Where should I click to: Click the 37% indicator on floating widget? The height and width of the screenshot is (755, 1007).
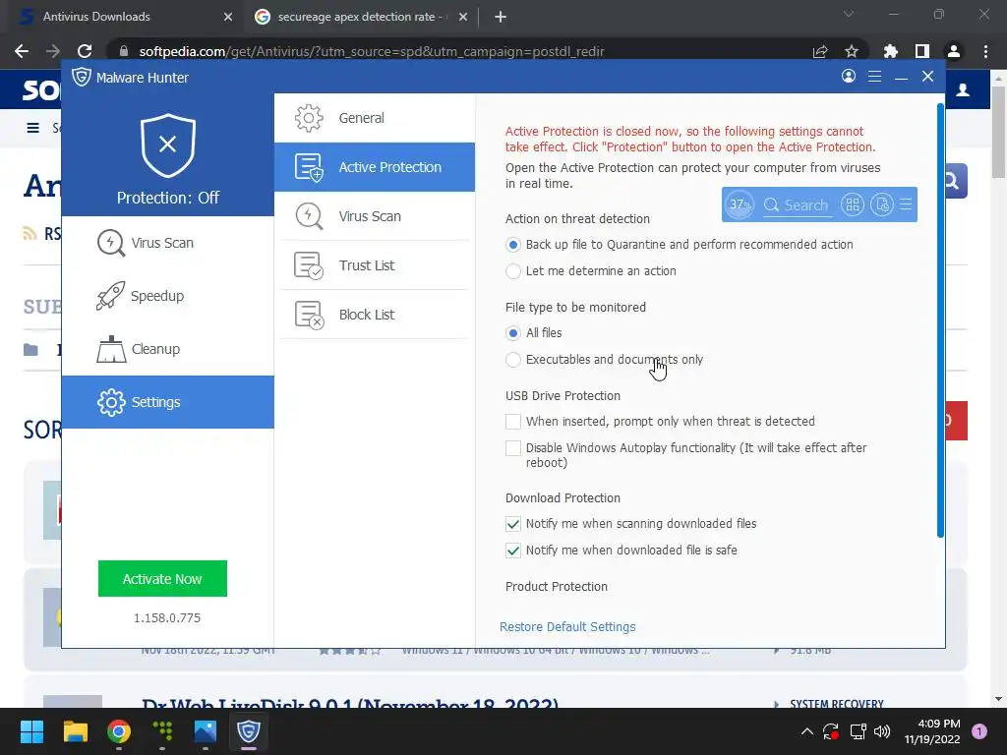(x=740, y=204)
